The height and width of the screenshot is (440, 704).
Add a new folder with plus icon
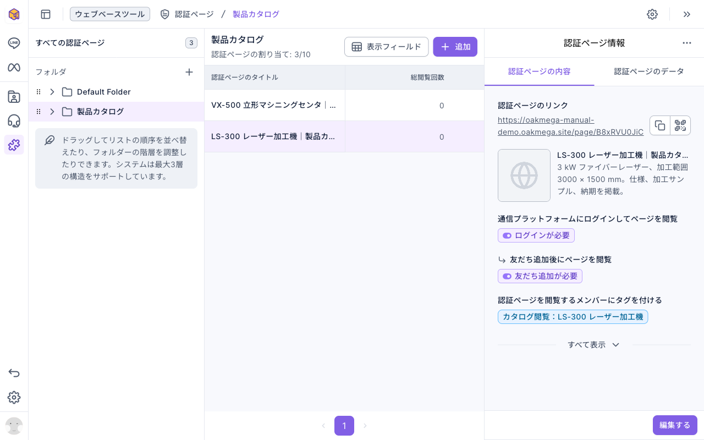click(189, 72)
